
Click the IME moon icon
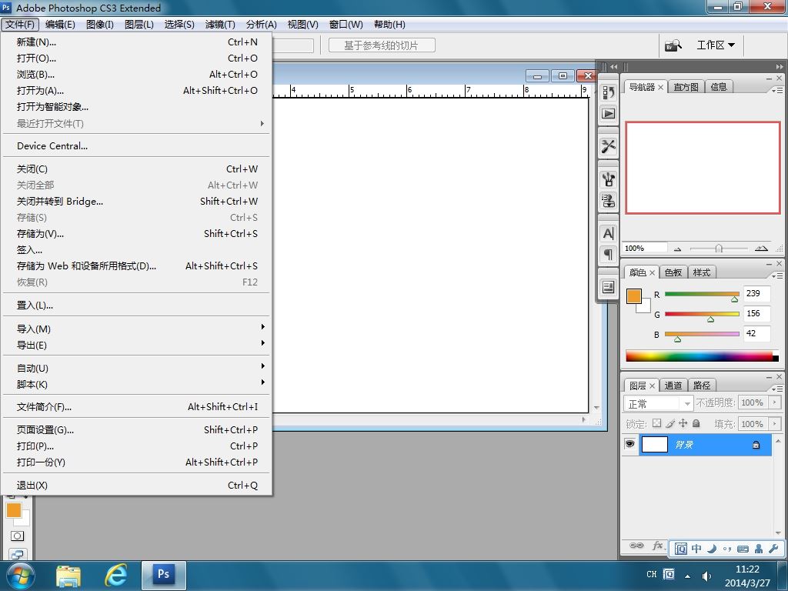[712, 549]
